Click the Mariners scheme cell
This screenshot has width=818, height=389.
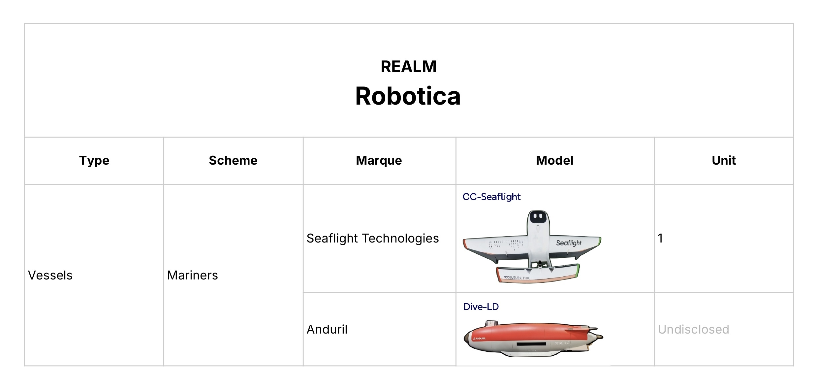192,275
